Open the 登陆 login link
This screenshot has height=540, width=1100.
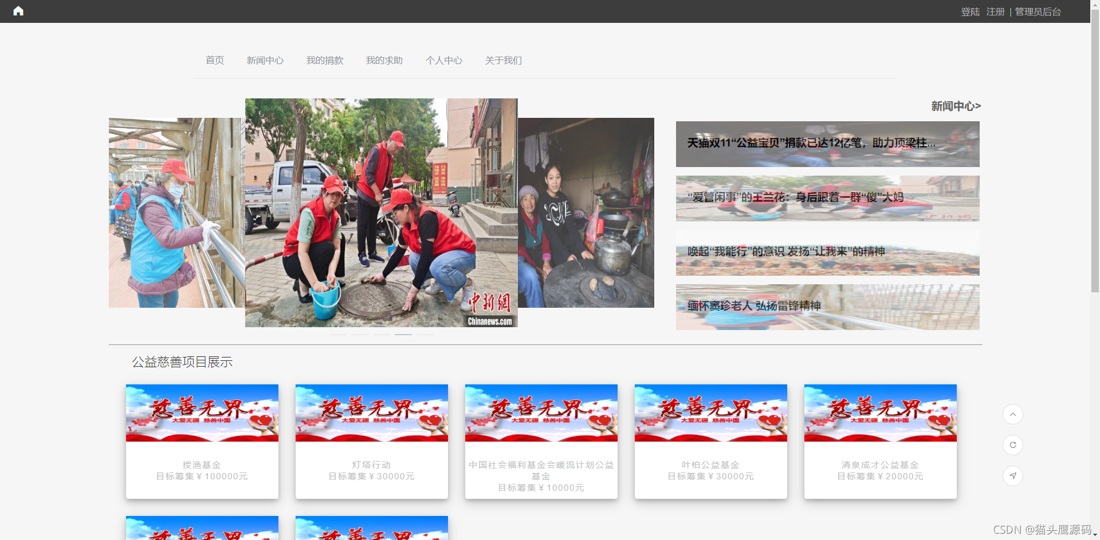click(x=970, y=11)
